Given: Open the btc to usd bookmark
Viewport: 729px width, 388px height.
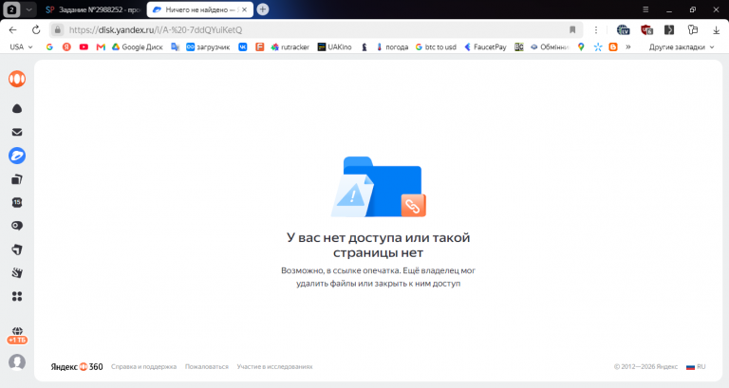Looking at the screenshot, I should tap(436, 46).
